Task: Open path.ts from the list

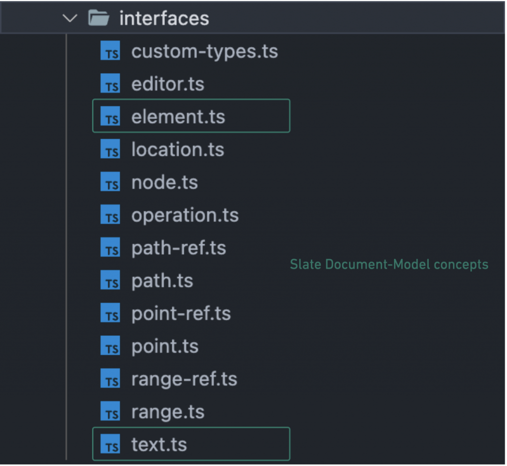Action: [162, 280]
